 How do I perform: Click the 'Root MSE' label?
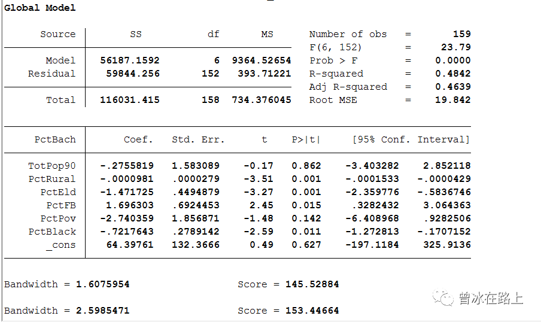(x=333, y=100)
